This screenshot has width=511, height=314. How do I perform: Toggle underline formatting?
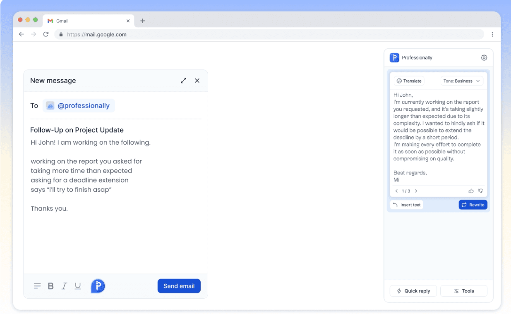point(78,286)
